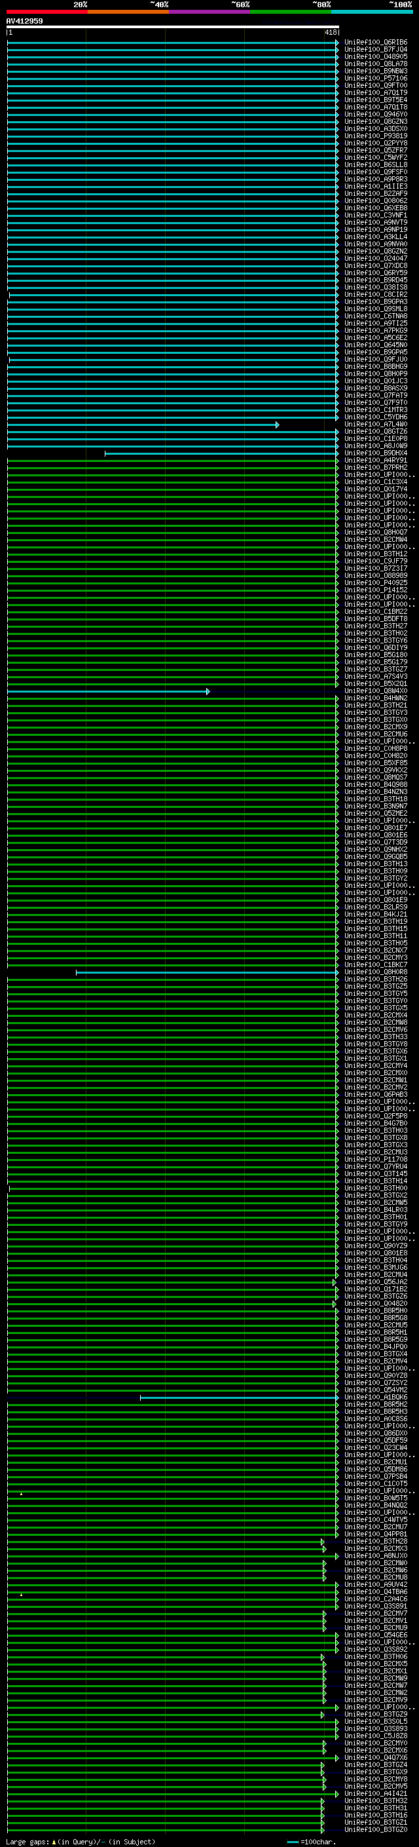Click the partial cyan bar for UniRef100_B9DHX4
Viewport: 419px width, 1847px height.
tap(222, 453)
